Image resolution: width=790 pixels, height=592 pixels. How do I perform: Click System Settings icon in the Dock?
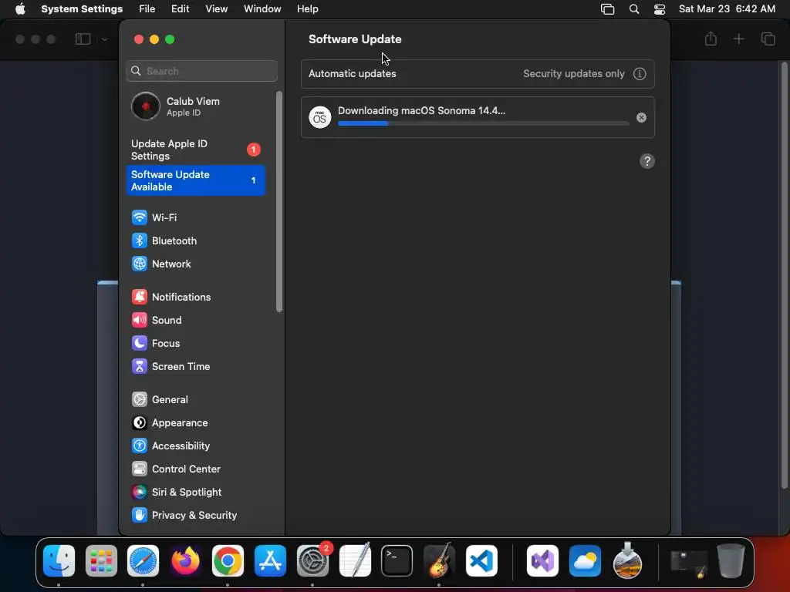click(312, 561)
